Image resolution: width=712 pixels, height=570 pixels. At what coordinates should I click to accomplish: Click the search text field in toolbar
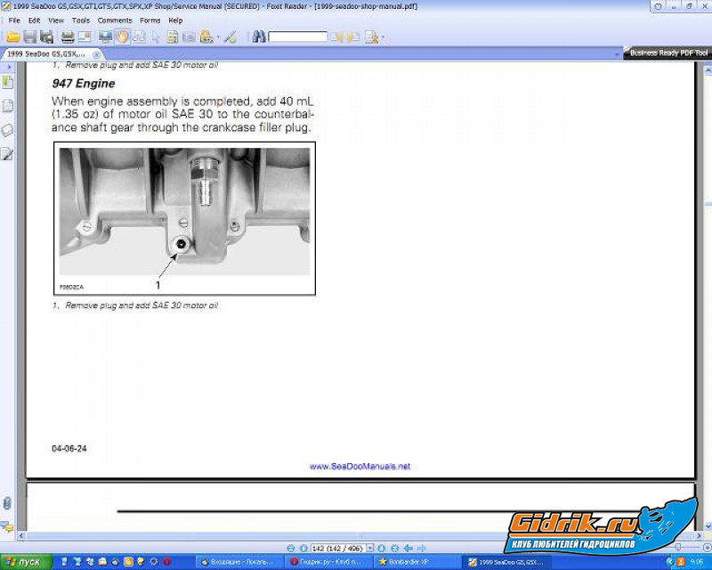pos(298,37)
